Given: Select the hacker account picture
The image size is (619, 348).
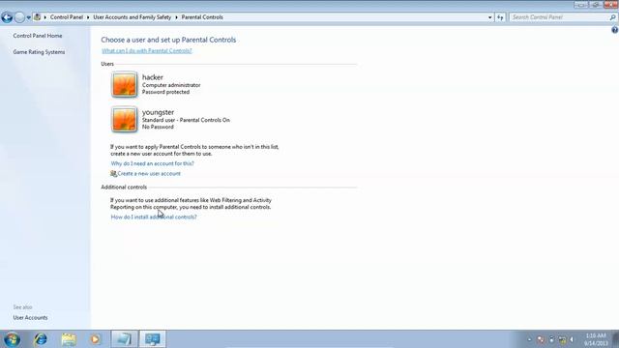Looking at the screenshot, I should pos(124,84).
